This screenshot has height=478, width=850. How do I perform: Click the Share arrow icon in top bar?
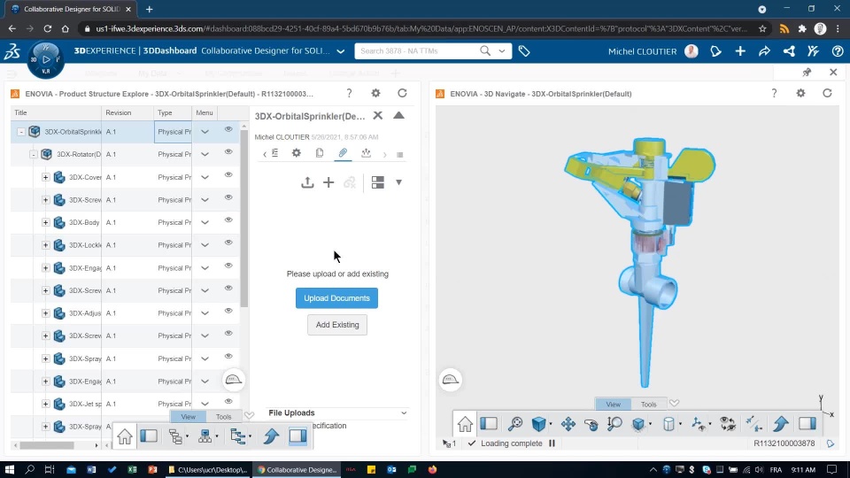coord(764,51)
